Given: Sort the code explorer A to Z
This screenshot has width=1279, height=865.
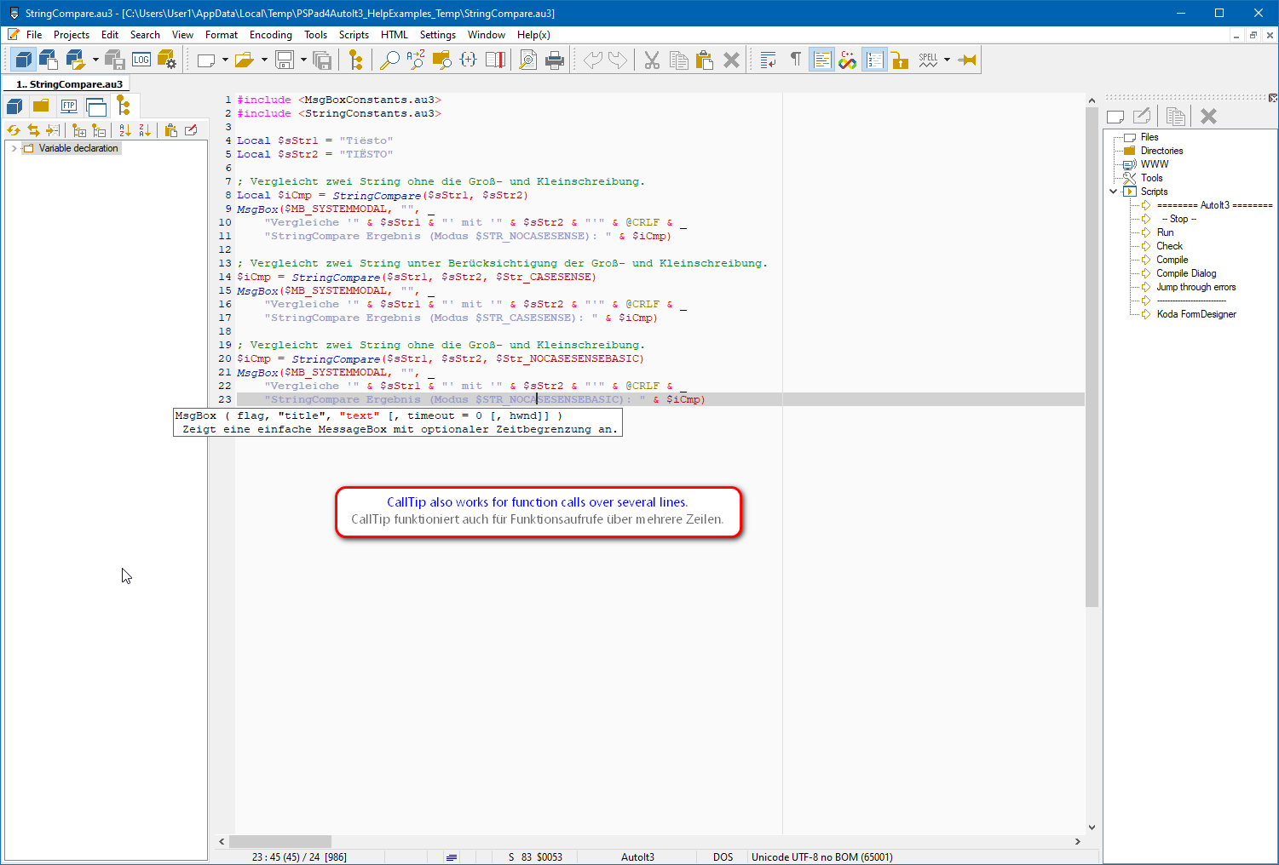Looking at the screenshot, I should tap(125, 130).
